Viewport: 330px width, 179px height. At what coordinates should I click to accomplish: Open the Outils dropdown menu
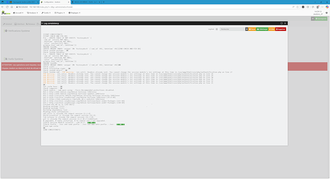[46, 13]
